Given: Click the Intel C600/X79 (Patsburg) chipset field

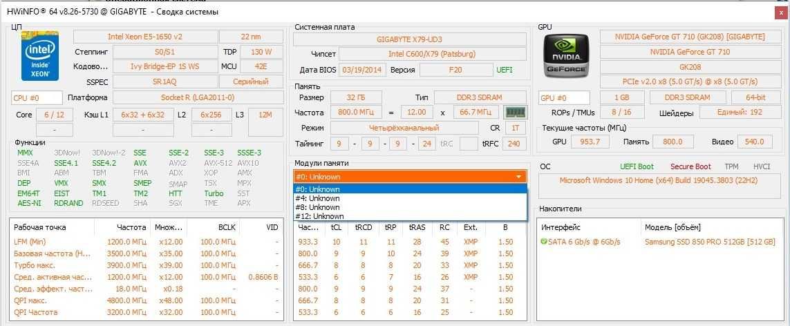Looking at the screenshot, I should 432,54.
